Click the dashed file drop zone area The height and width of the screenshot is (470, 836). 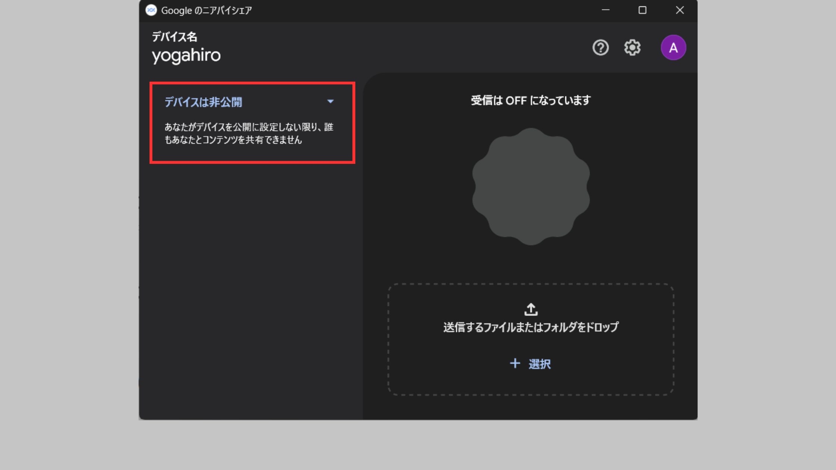tap(530, 338)
